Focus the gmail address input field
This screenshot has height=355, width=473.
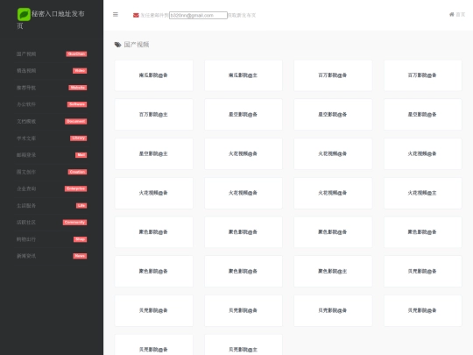tap(198, 15)
